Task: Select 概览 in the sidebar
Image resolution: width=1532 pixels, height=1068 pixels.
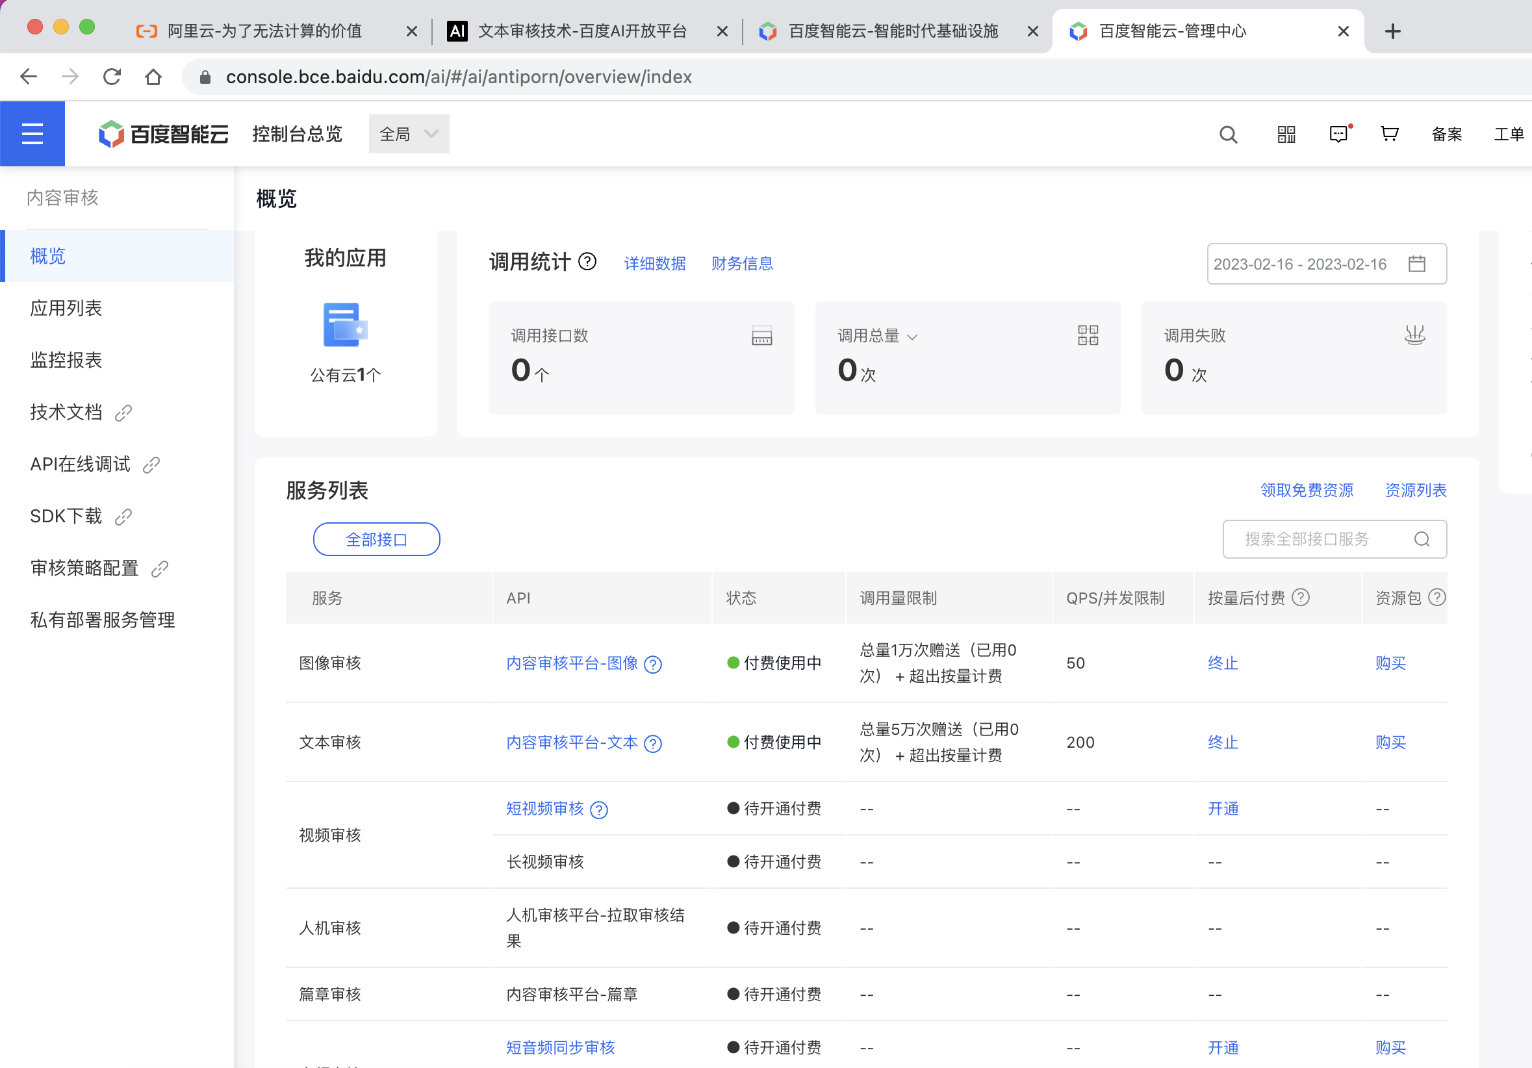Action: pos(117,256)
